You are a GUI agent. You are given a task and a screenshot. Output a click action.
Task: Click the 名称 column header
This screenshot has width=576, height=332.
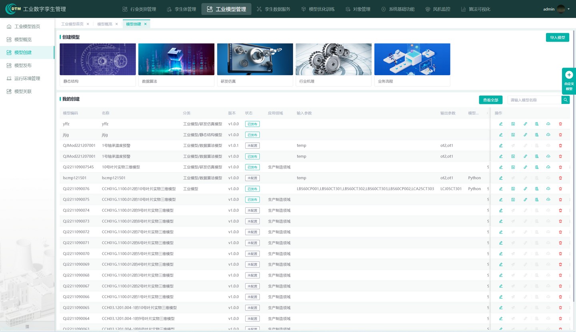[x=106, y=113]
